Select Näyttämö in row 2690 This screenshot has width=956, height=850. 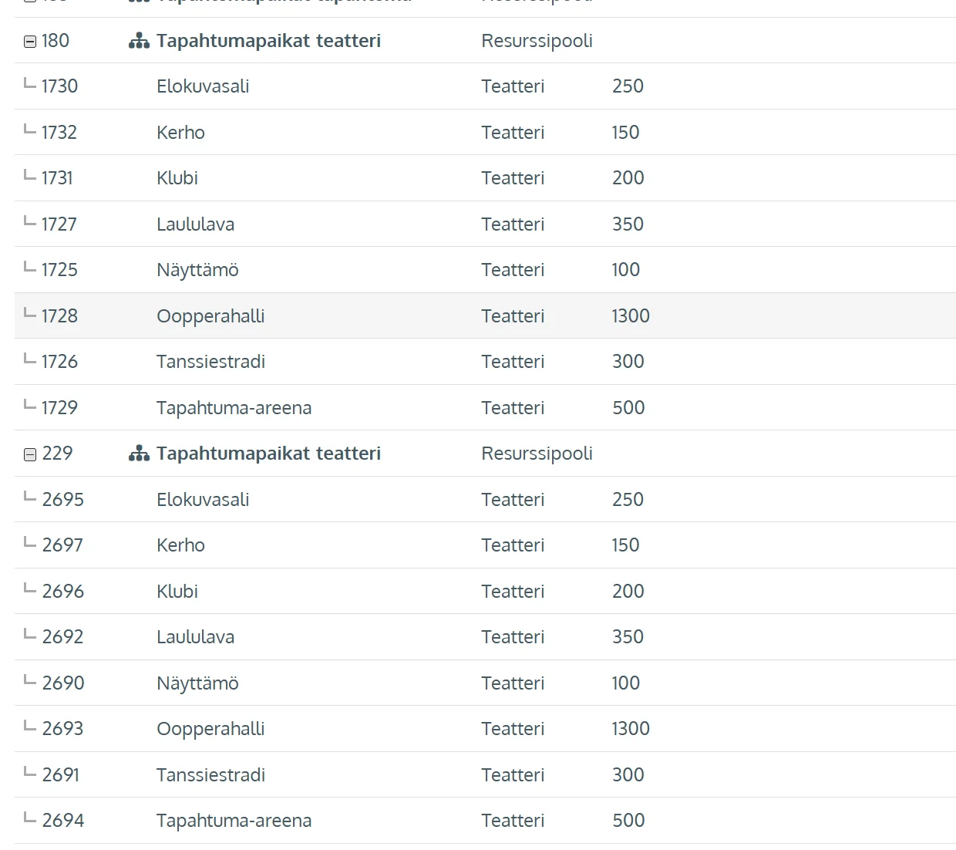click(x=197, y=683)
